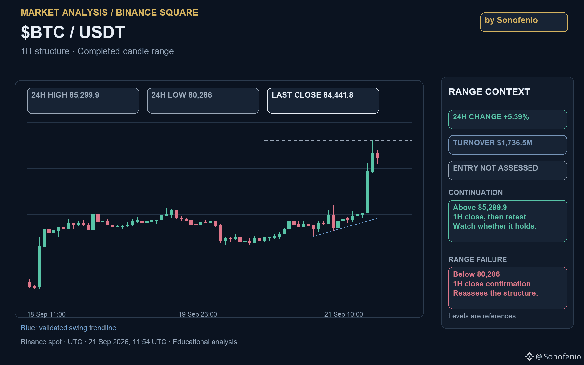Click the 24H CHANGE +5.39% pill

click(x=508, y=119)
